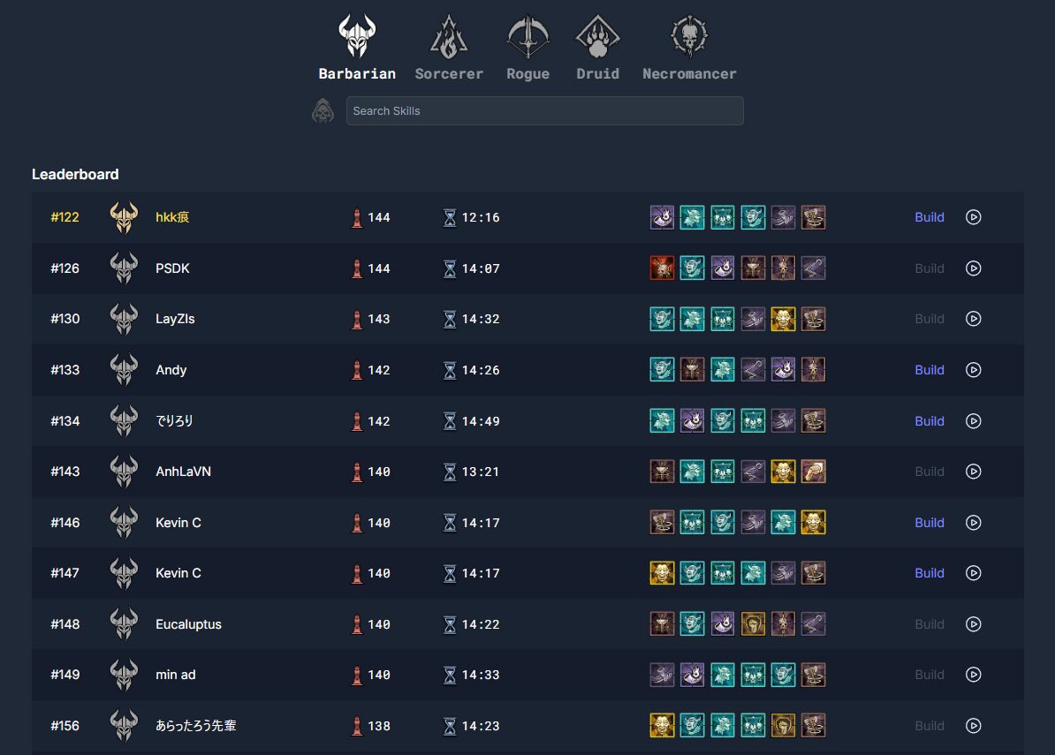Click the first skill icon in hkk痕's row
Viewport: 1055px width, 755px height.
click(662, 217)
